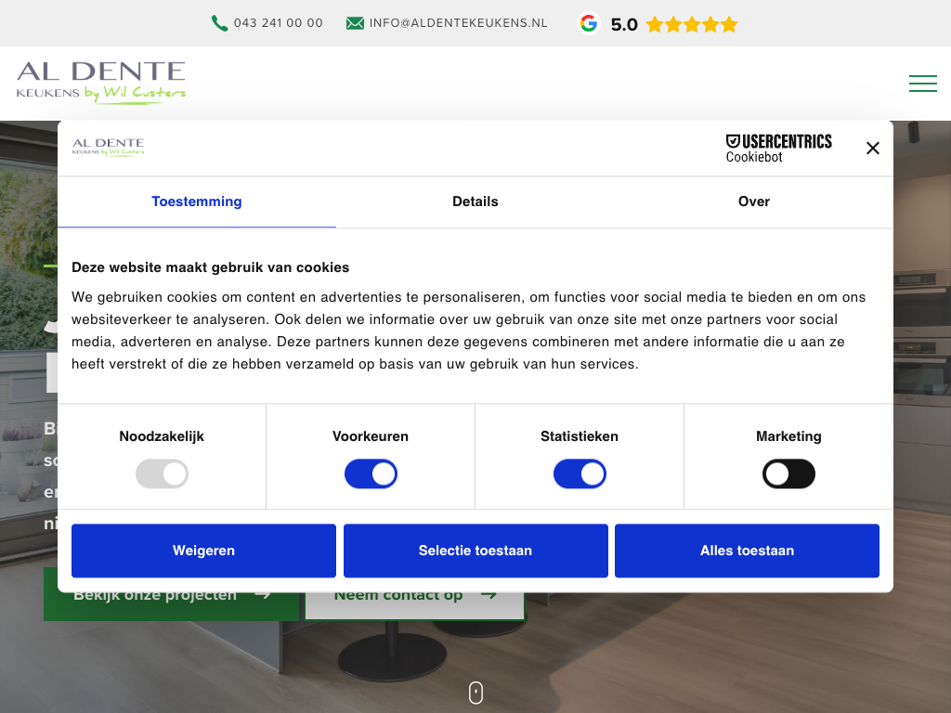Viewport: 951px width, 713px height.
Task: Open the hamburger navigation menu
Action: point(922,84)
